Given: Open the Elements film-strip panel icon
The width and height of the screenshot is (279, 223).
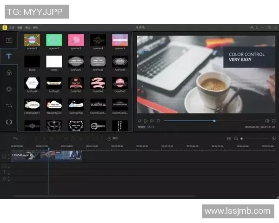Looking at the screenshot, I should point(9,122).
